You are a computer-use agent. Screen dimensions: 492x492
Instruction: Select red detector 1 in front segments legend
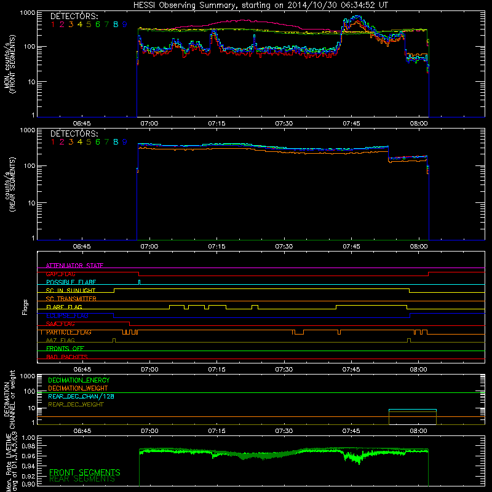pos(53,25)
